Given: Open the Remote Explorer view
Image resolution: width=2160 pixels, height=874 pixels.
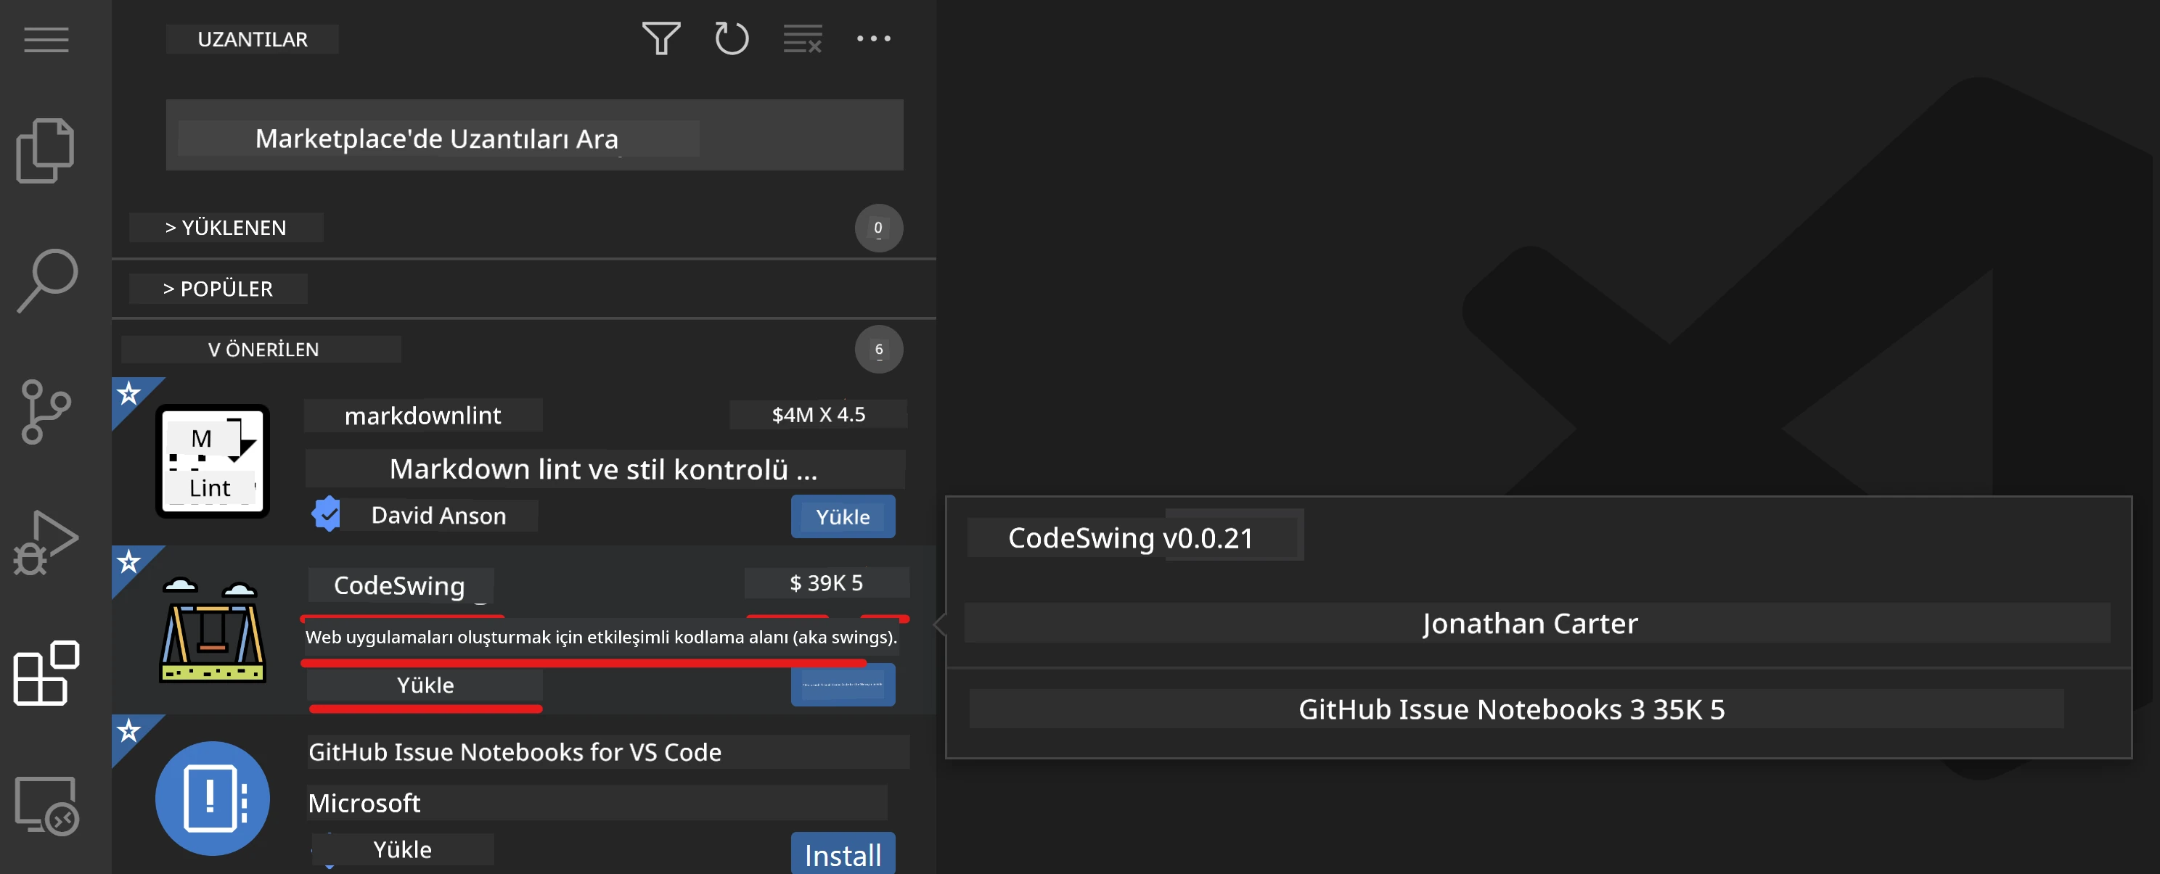Looking at the screenshot, I should pyautogui.click(x=47, y=805).
